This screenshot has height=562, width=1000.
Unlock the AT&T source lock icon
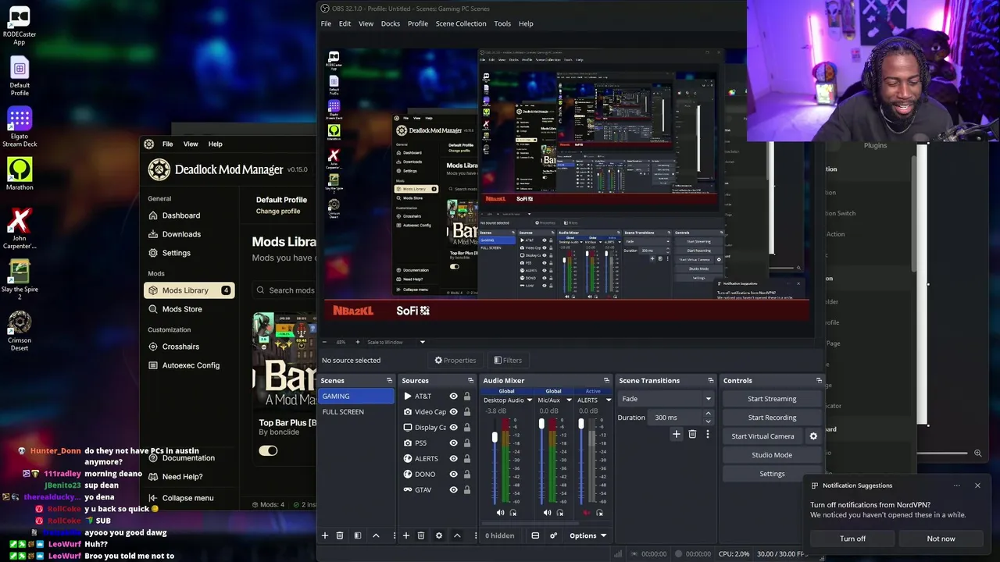pos(467,397)
